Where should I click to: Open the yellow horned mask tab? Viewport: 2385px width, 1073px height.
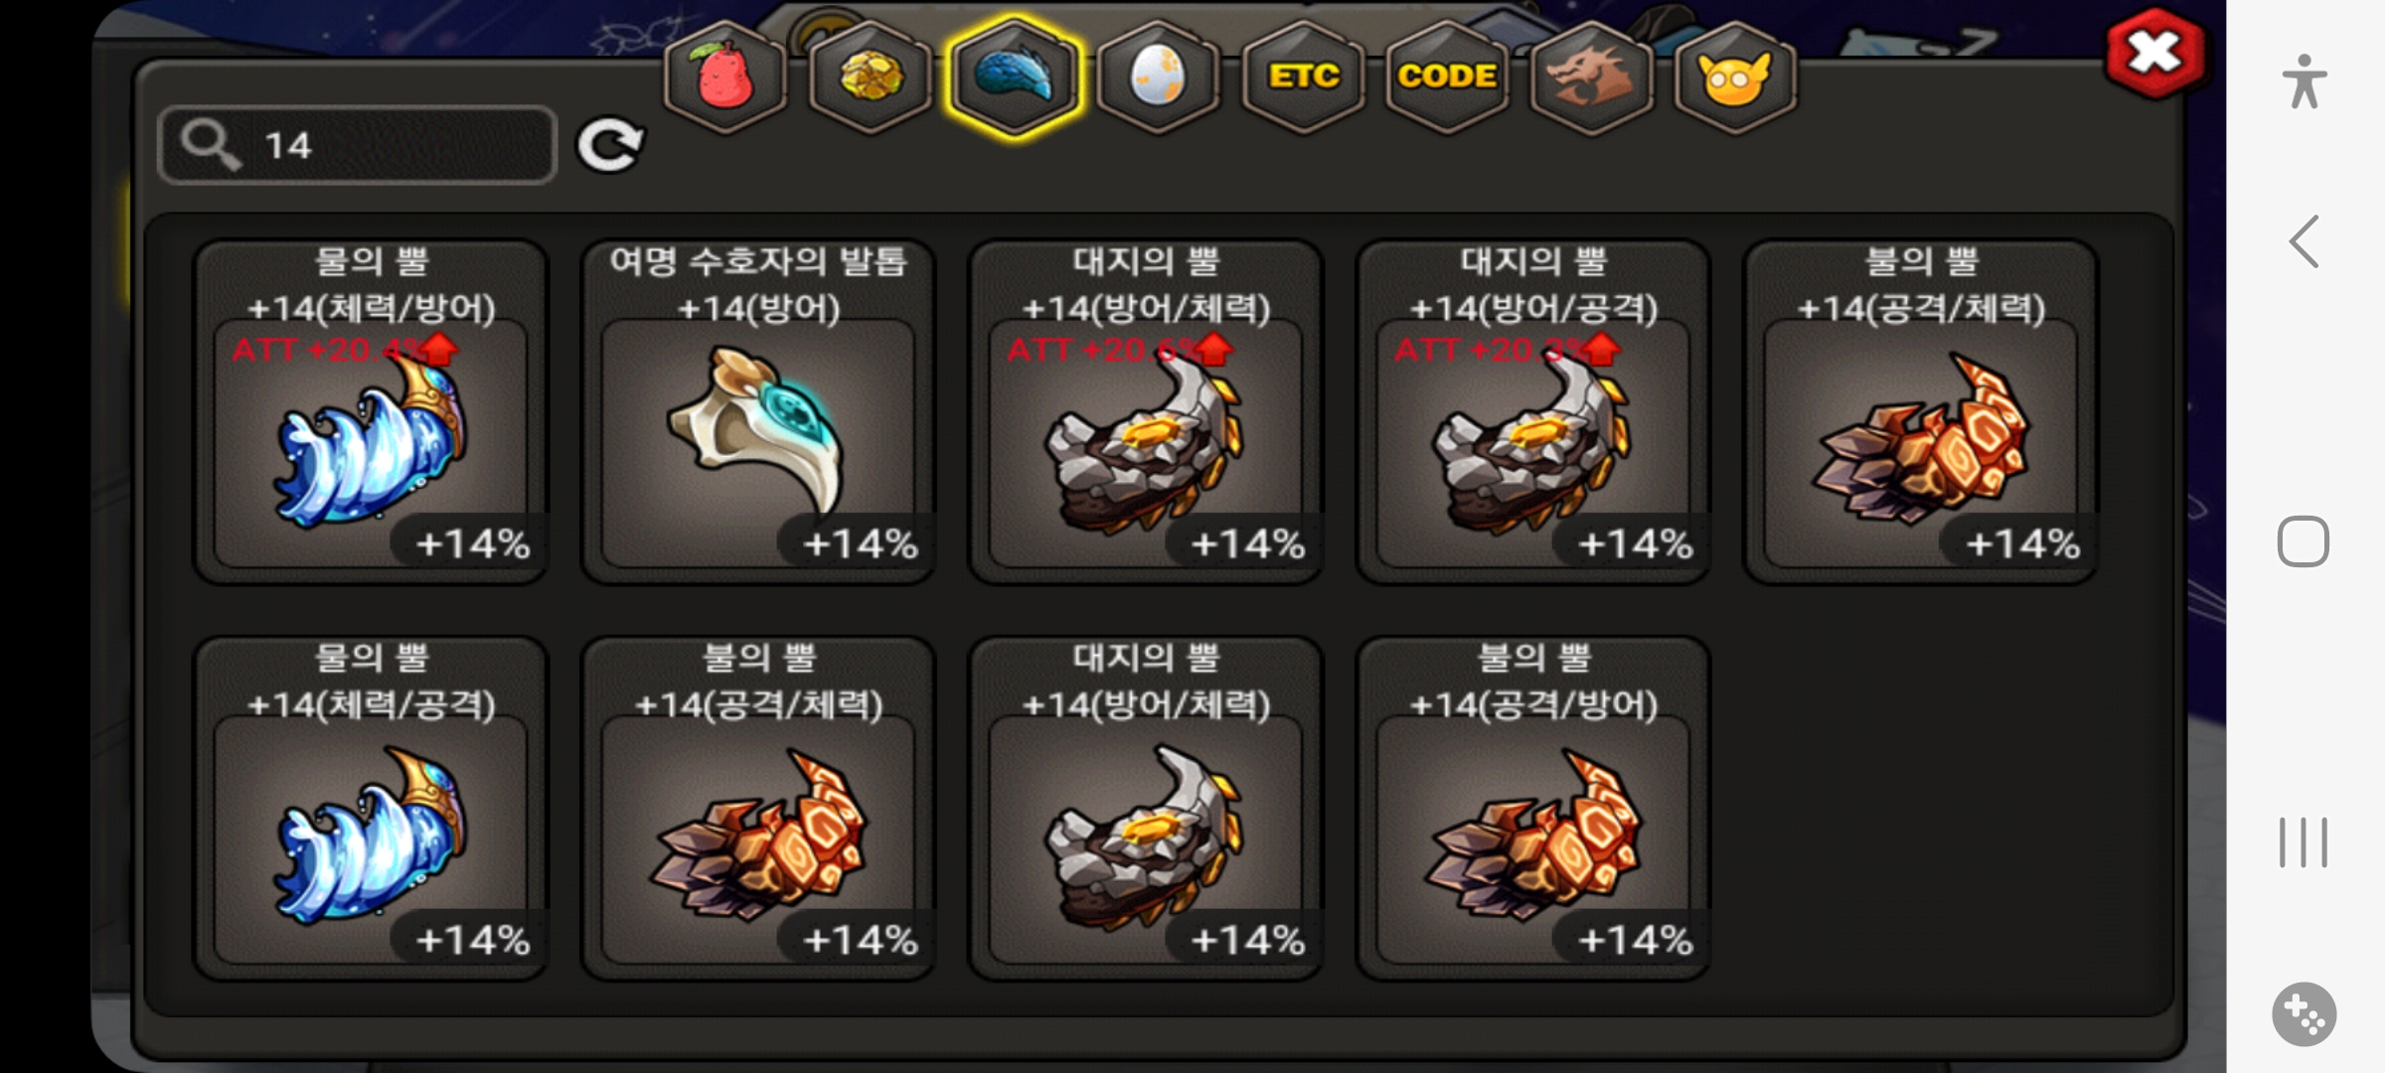1735,77
